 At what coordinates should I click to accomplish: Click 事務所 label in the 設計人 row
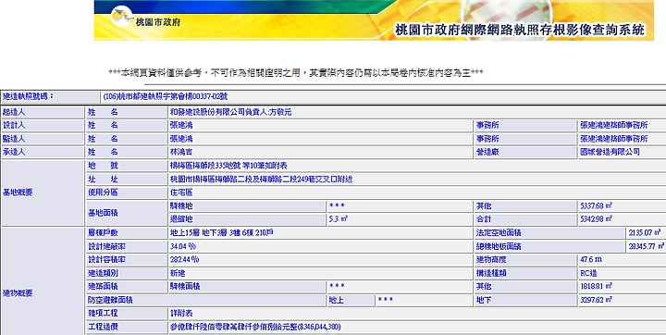[x=487, y=126]
